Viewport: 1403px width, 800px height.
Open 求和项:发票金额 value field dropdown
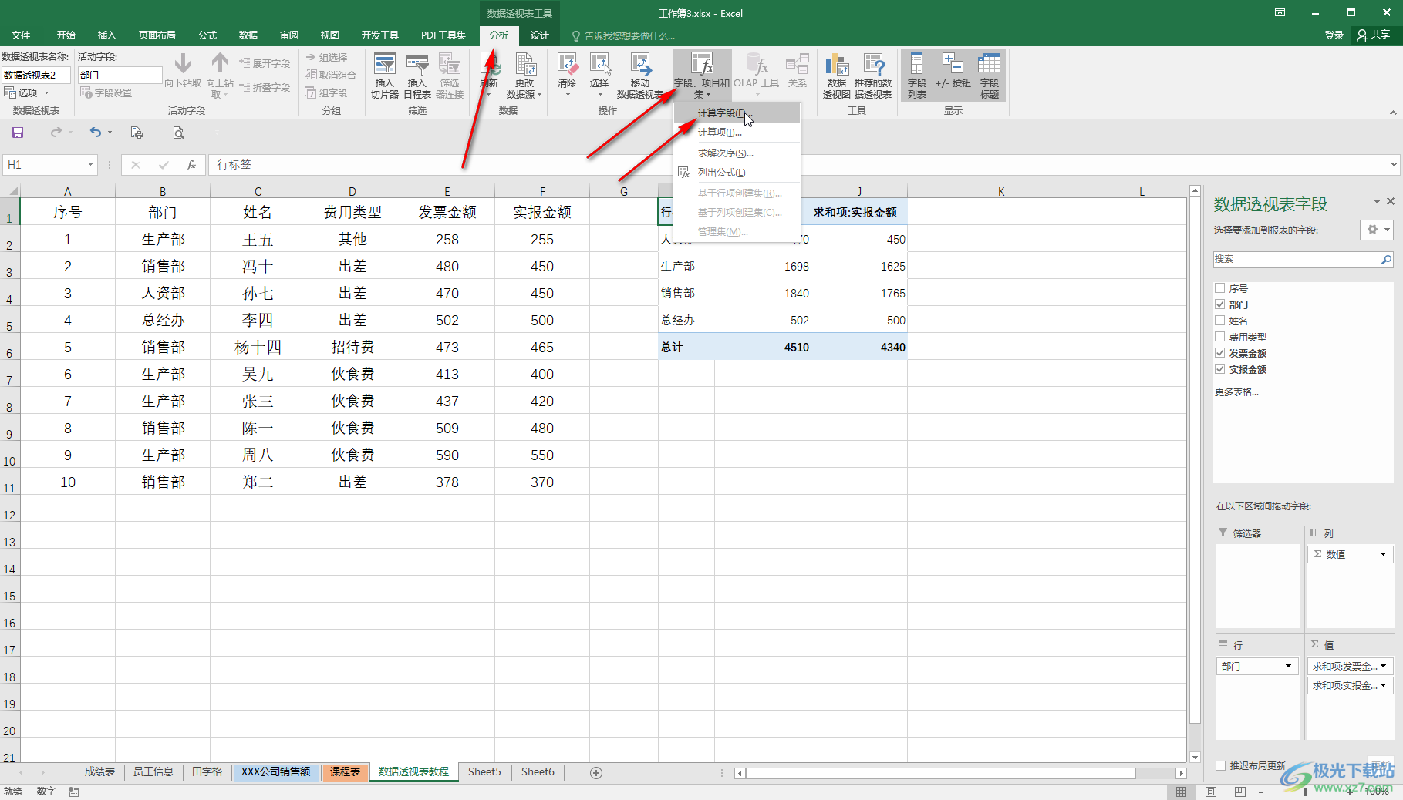point(1384,666)
